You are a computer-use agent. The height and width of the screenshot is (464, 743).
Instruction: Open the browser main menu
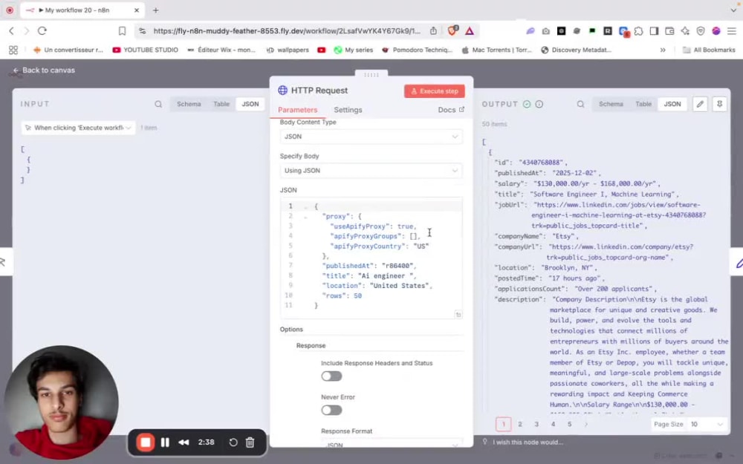point(732,30)
